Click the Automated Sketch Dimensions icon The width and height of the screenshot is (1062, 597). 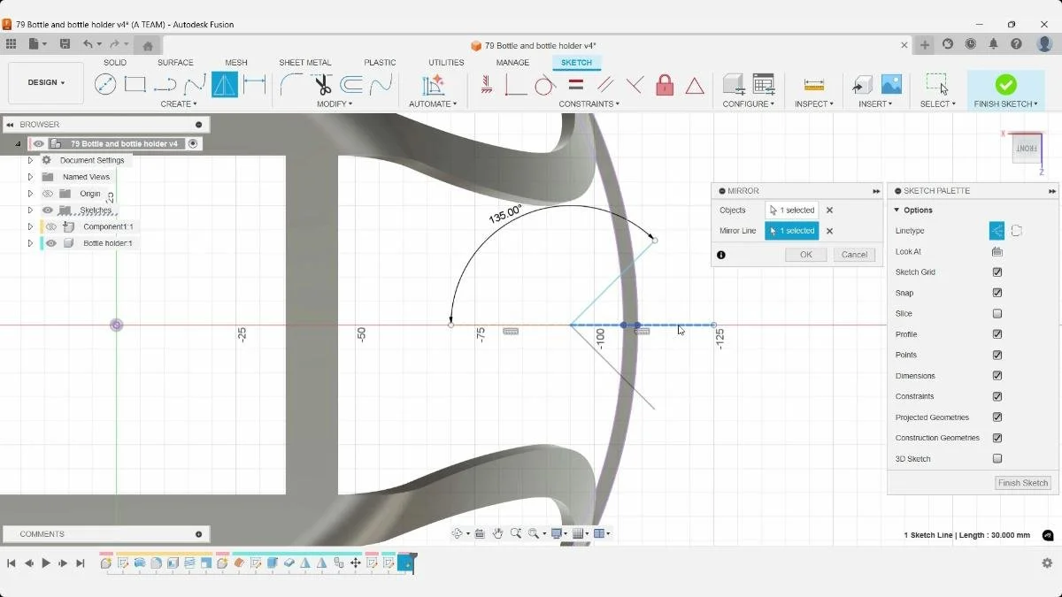[433, 85]
